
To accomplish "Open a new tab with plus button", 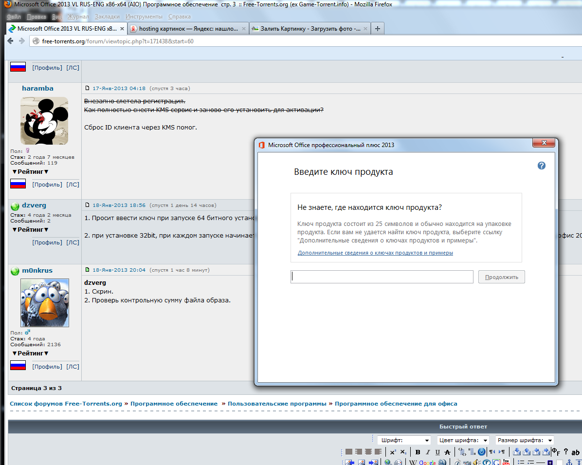I will click(x=378, y=29).
